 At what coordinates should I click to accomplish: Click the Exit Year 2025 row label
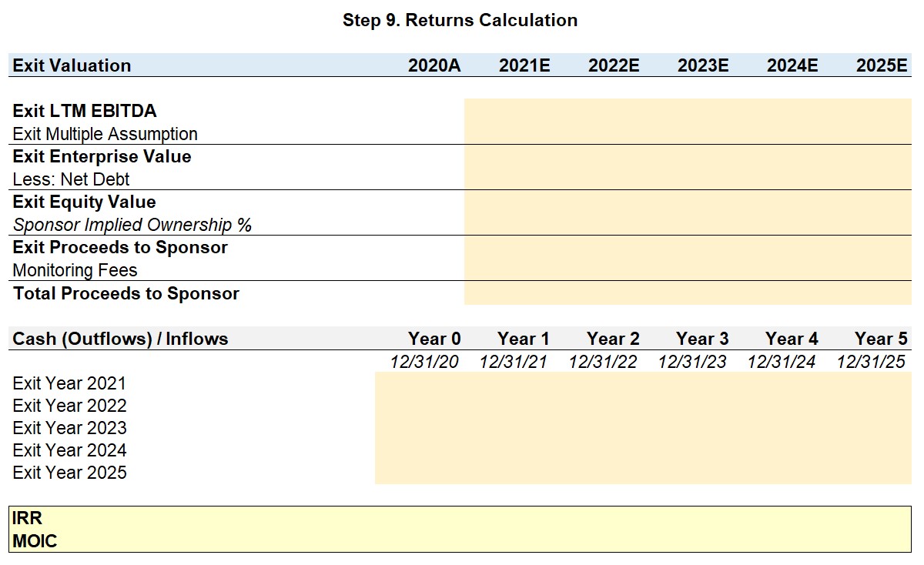pos(70,473)
